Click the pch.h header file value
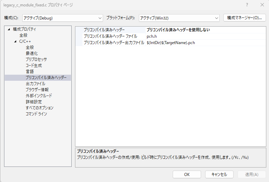 pyautogui.click(x=152, y=36)
